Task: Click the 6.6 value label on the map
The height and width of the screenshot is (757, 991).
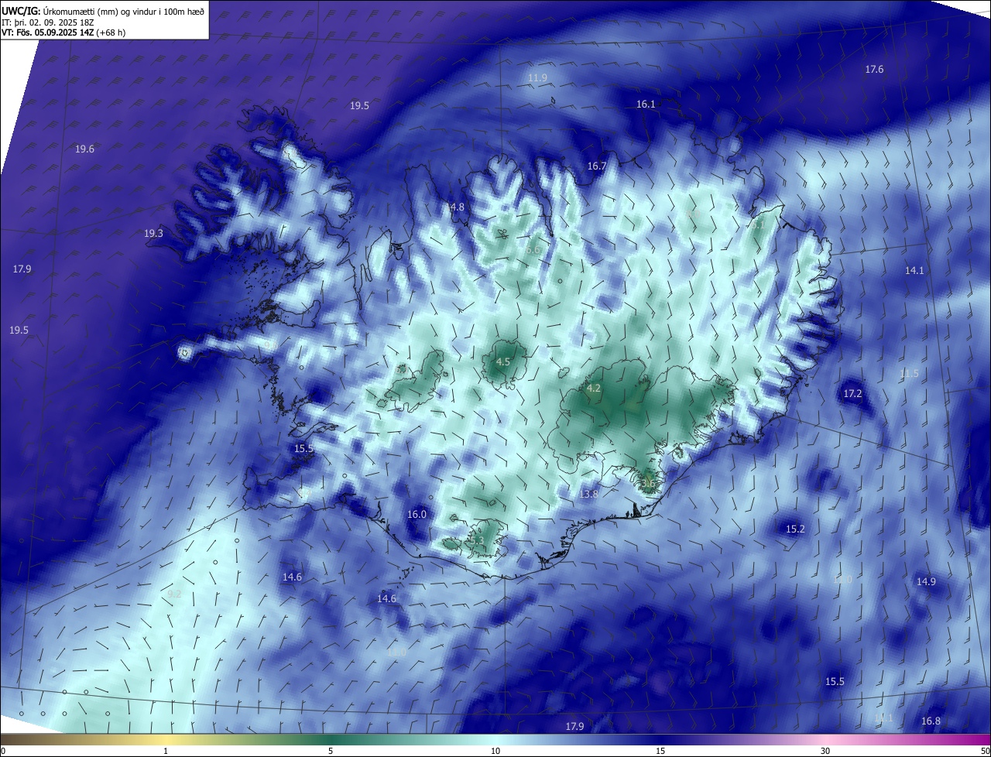Action: click(x=533, y=250)
